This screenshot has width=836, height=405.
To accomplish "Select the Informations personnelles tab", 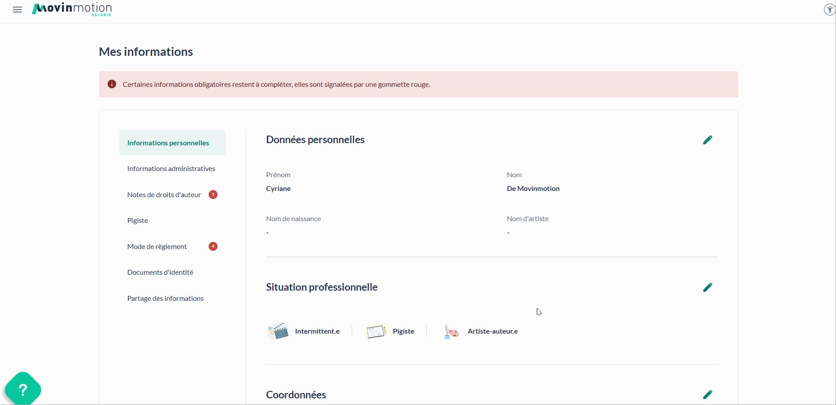I will coord(168,143).
